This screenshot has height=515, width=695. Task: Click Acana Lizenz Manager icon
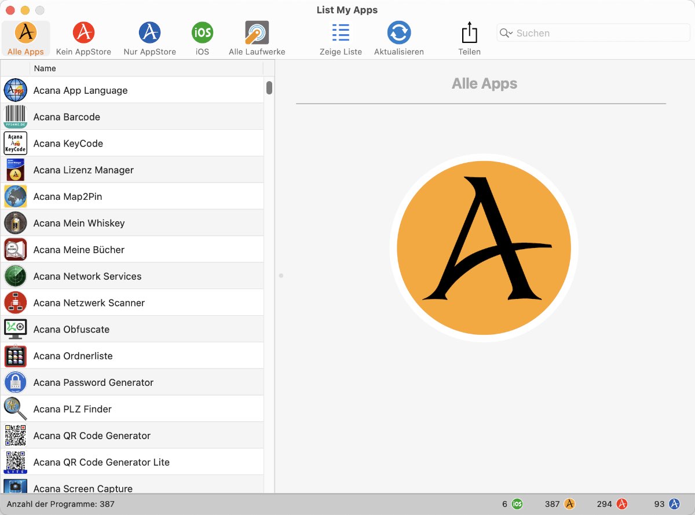[x=16, y=170]
